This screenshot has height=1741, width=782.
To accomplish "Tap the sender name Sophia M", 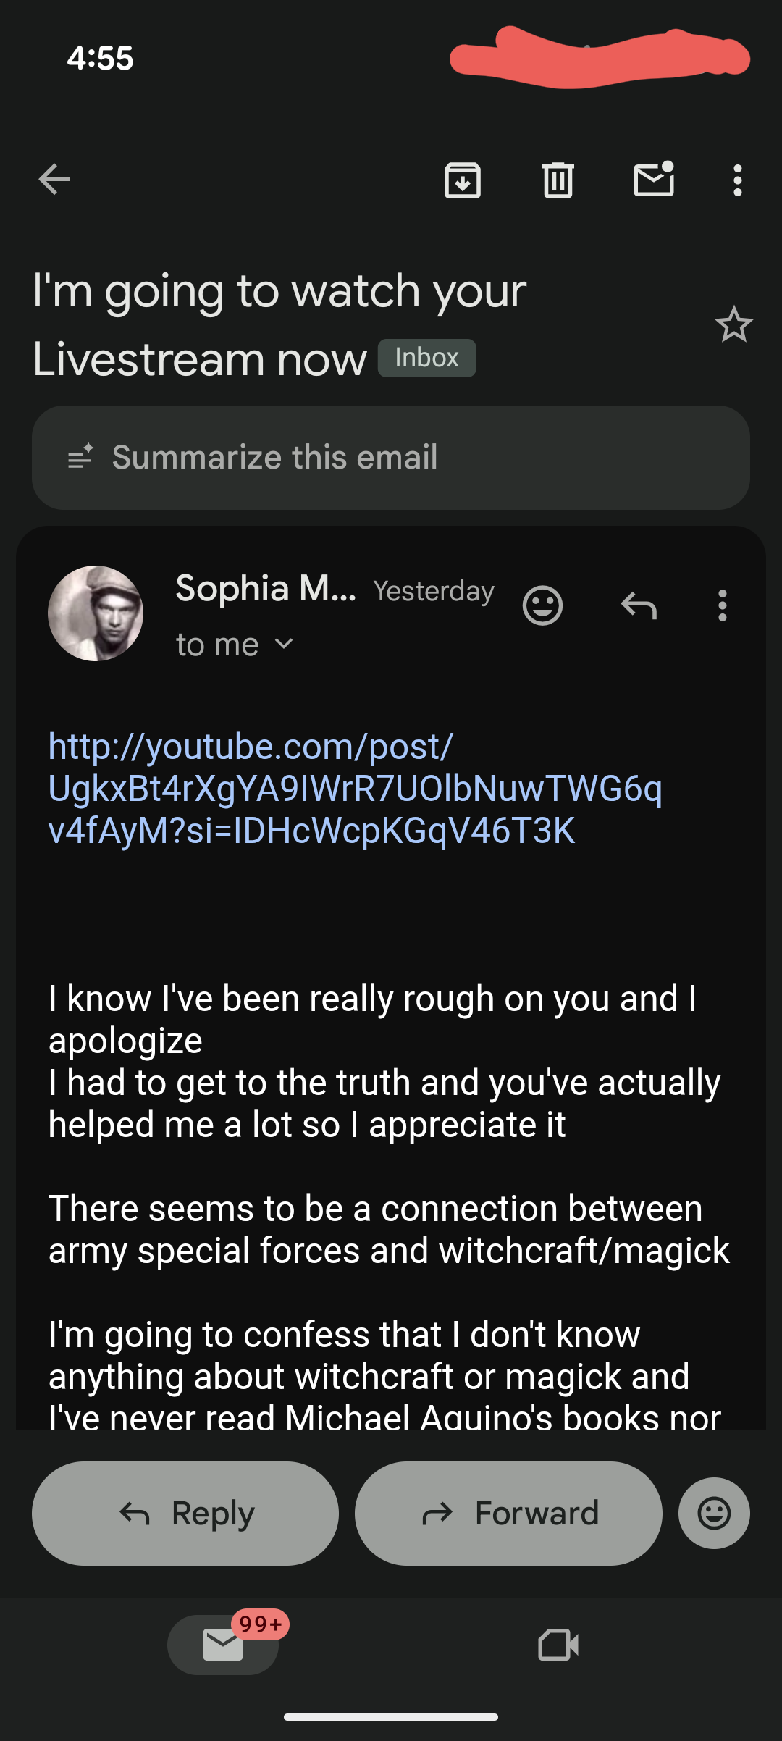I will pos(266,588).
